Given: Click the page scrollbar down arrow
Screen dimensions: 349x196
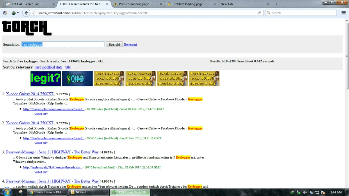Looking at the screenshot, I should point(347,186).
